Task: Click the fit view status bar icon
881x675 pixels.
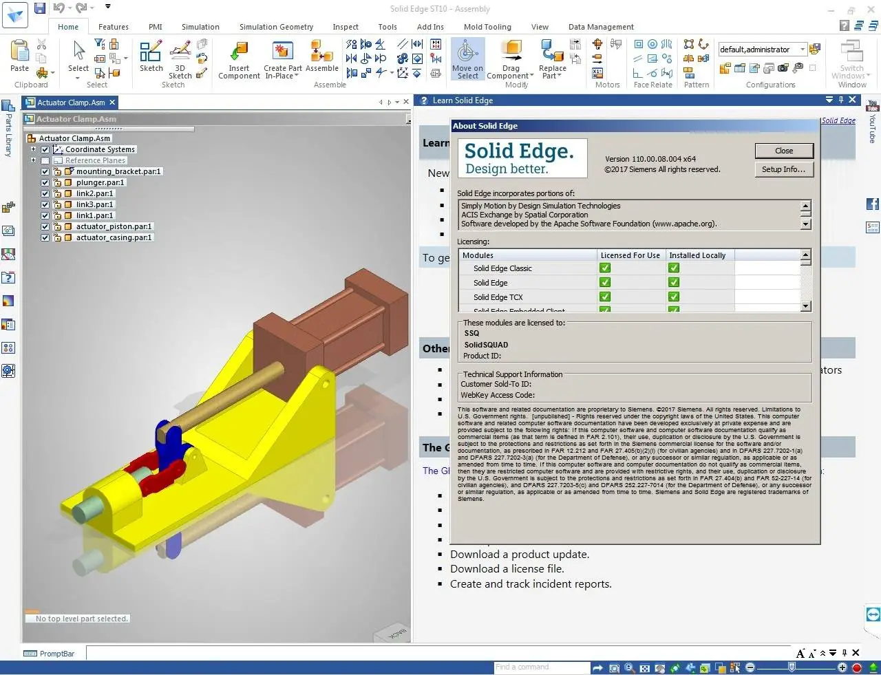Action: pos(645,668)
